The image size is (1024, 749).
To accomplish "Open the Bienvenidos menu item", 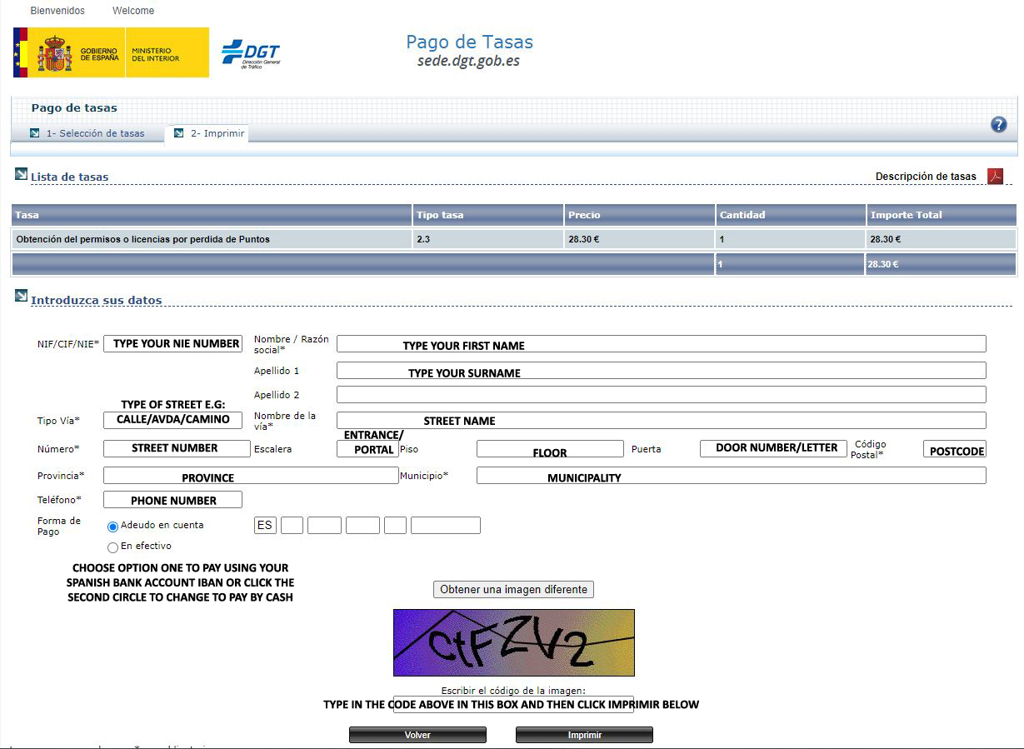I will (57, 10).
